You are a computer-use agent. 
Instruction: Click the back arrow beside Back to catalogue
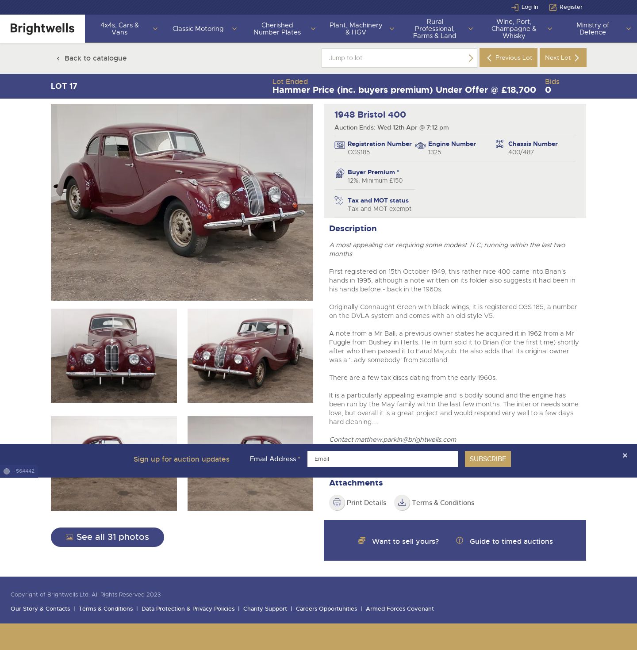[x=58, y=58]
